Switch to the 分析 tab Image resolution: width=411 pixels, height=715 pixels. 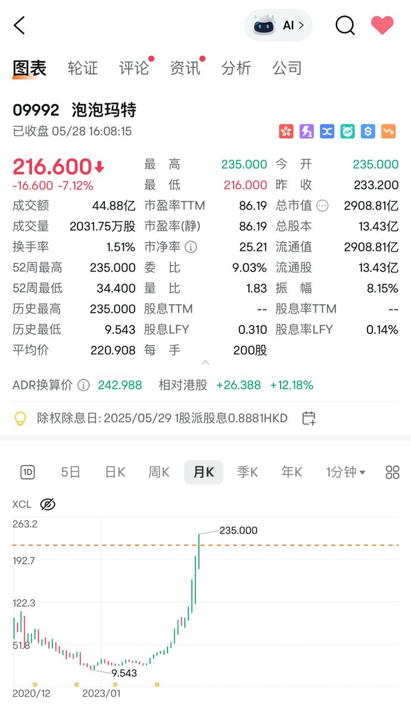click(236, 68)
